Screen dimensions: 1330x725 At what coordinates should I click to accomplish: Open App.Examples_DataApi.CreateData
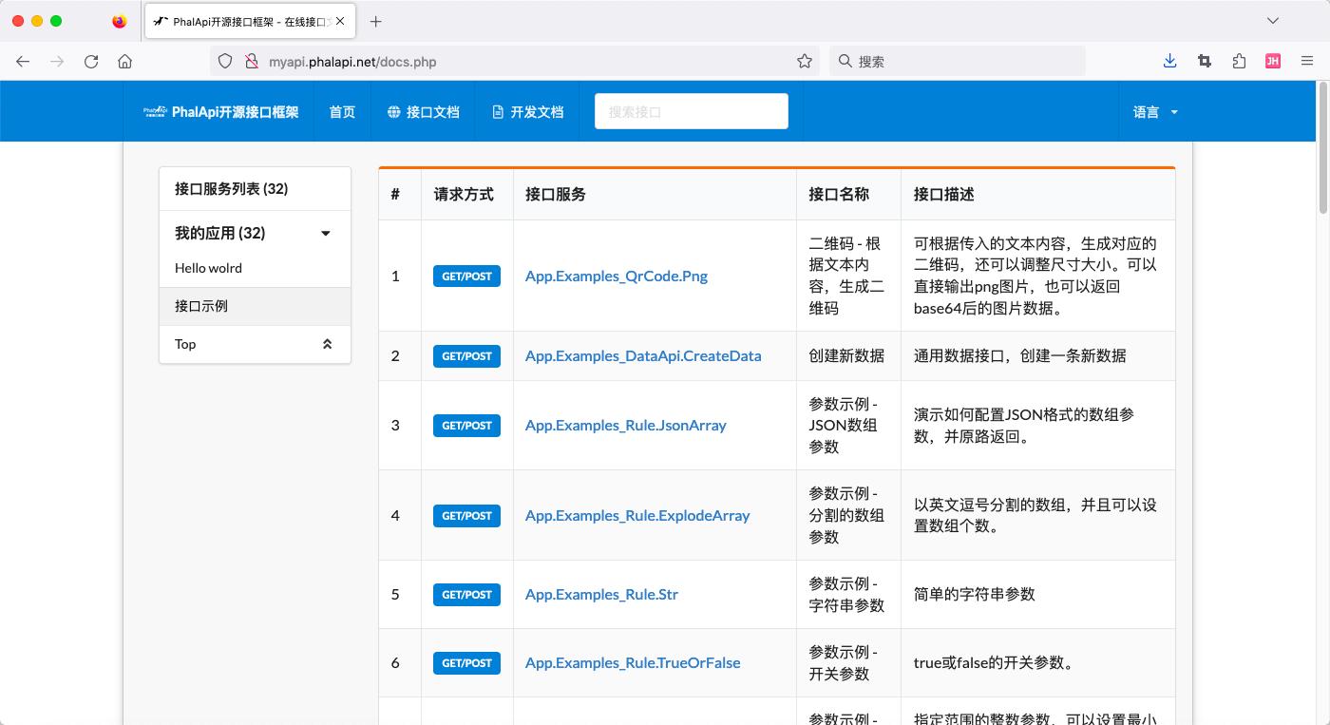point(643,355)
